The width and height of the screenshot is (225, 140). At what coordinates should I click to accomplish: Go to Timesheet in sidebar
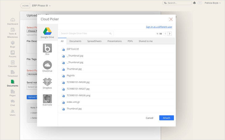[13, 74]
